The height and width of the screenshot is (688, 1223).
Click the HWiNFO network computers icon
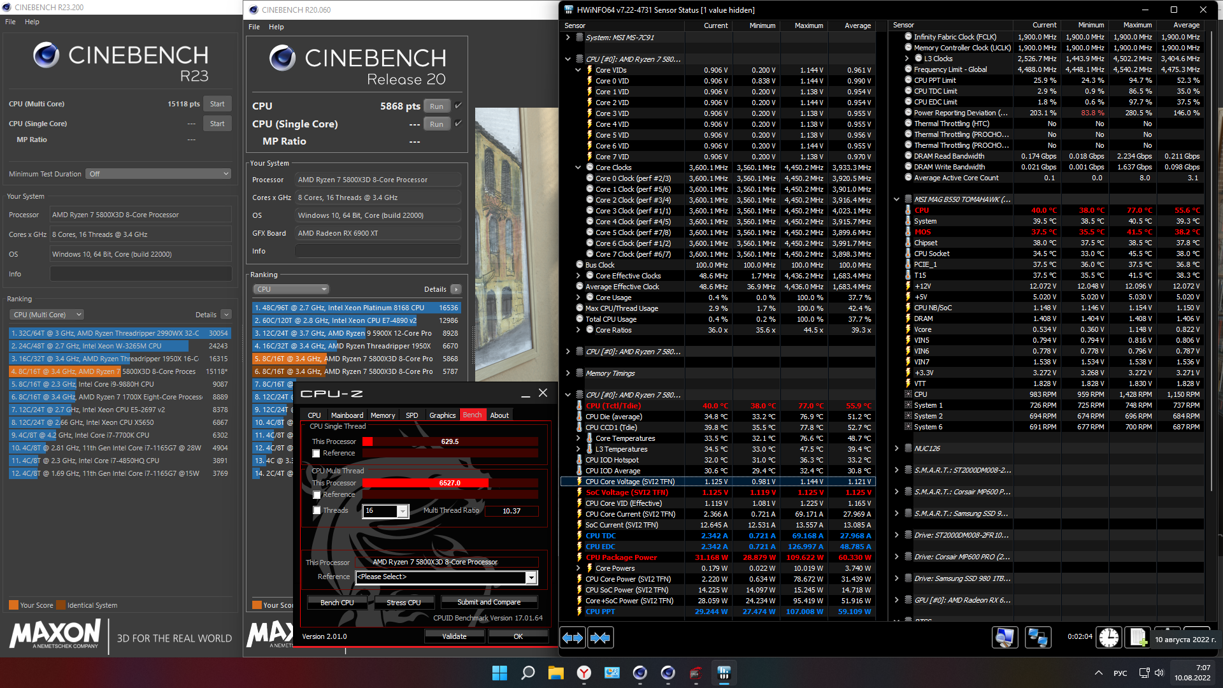click(1038, 638)
